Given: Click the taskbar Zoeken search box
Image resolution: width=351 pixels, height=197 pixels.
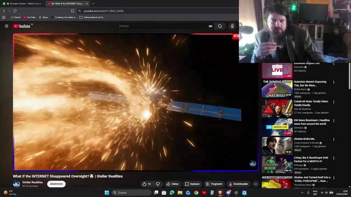Looking at the screenshot, I should (x=132, y=193).
